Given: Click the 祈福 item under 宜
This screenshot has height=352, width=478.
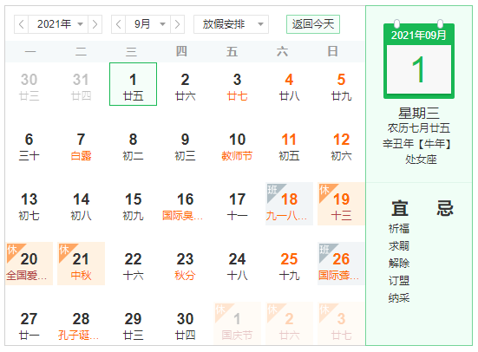Looking at the screenshot, I should coord(399,229).
